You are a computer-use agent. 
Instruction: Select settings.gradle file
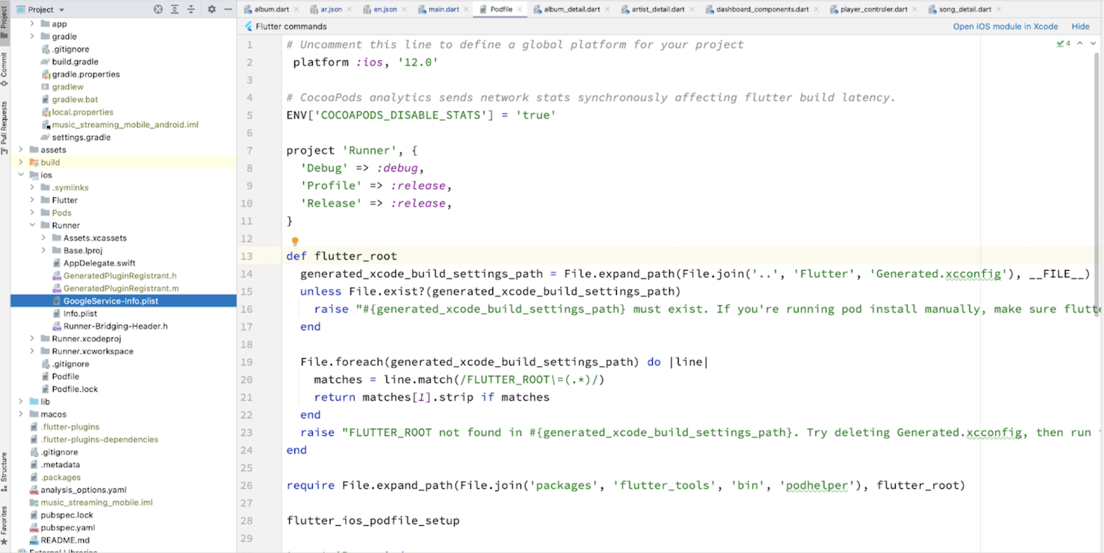pyautogui.click(x=82, y=137)
